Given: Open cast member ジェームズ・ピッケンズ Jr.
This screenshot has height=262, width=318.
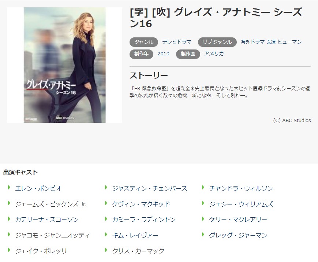Looking at the screenshot, I should click(51, 204).
